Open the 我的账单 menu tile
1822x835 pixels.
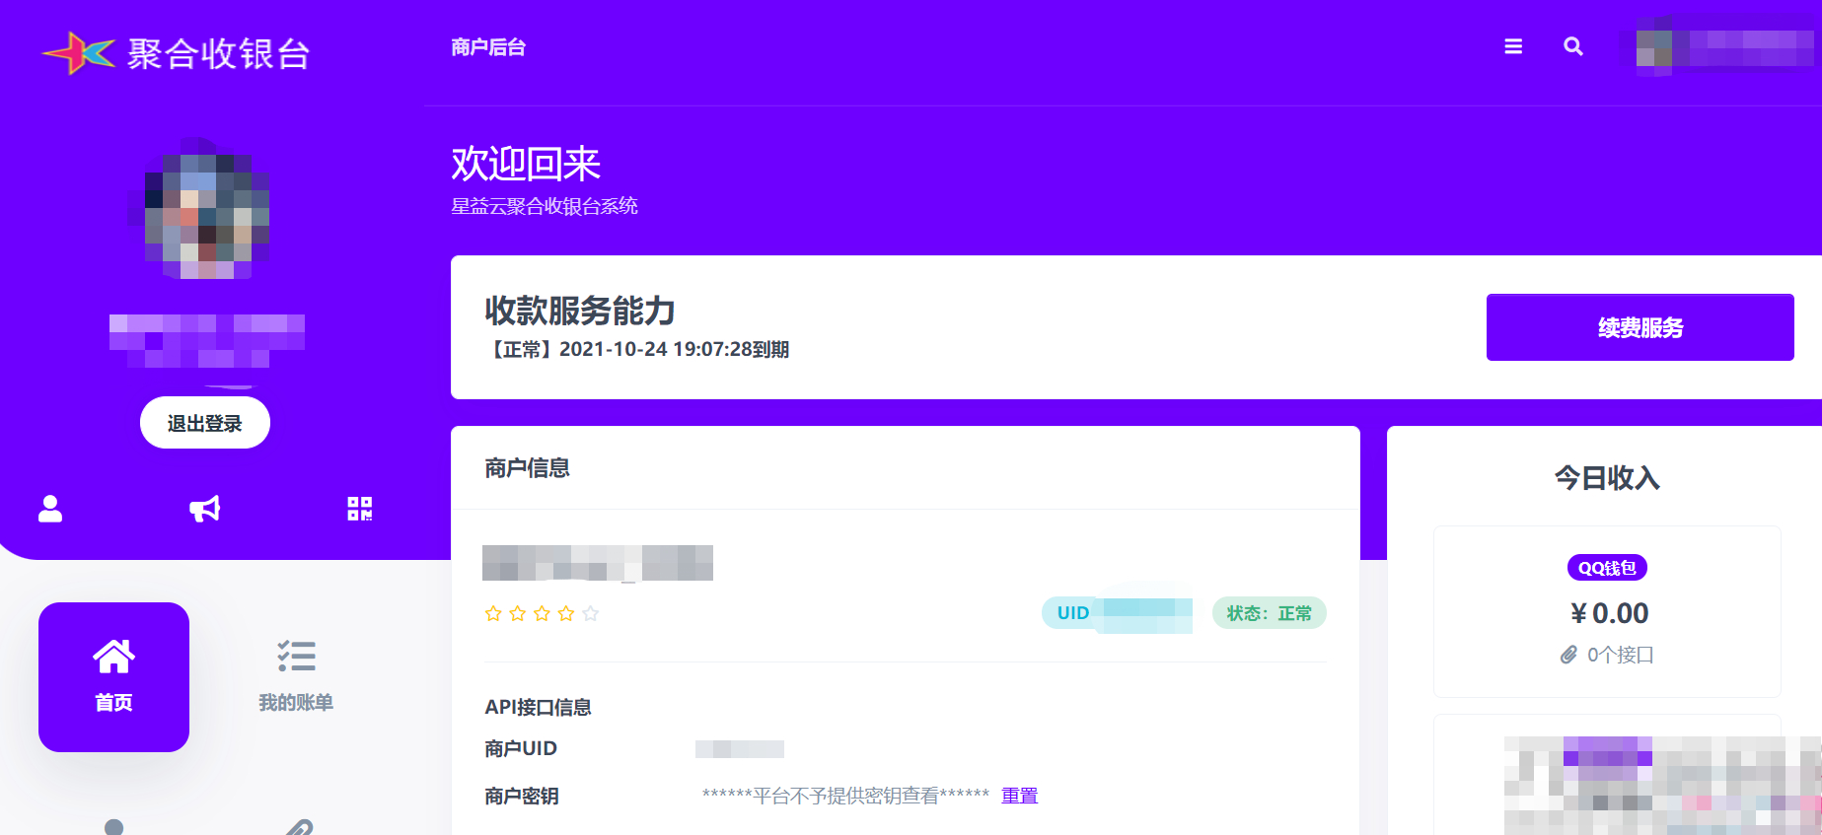click(x=296, y=677)
